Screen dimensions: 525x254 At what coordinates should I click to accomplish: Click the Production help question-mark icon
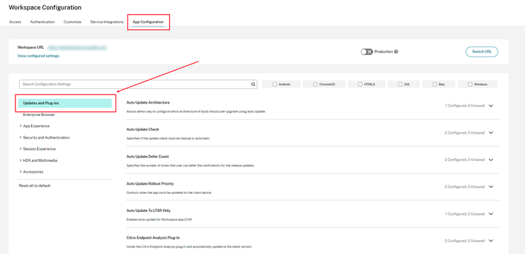coord(396,52)
